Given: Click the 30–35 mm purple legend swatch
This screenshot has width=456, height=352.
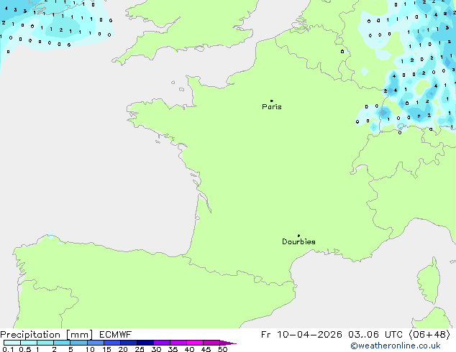Looking at the screenshot, I should click(162, 343).
